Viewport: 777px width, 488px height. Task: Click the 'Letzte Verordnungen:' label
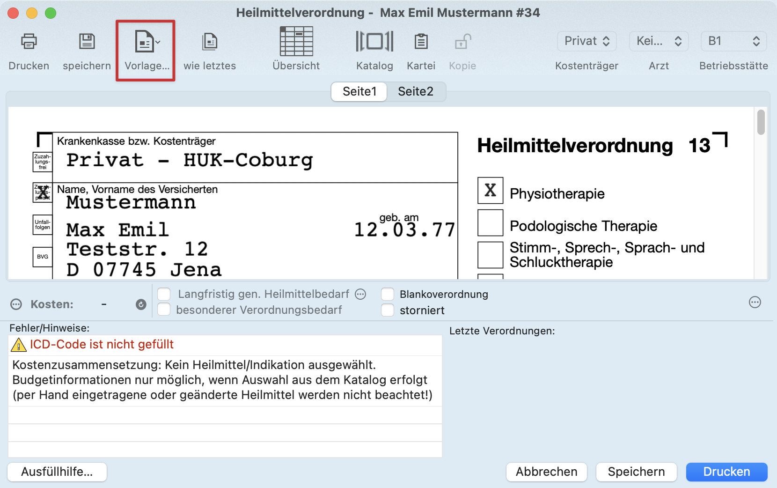(x=502, y=331)
